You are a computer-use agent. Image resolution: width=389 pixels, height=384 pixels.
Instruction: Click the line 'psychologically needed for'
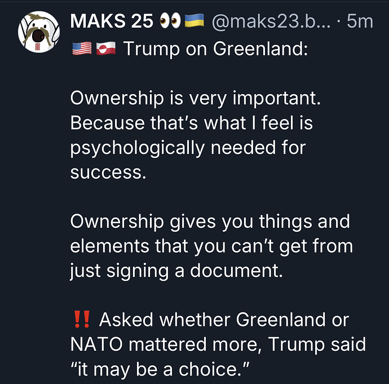[188, 148]
